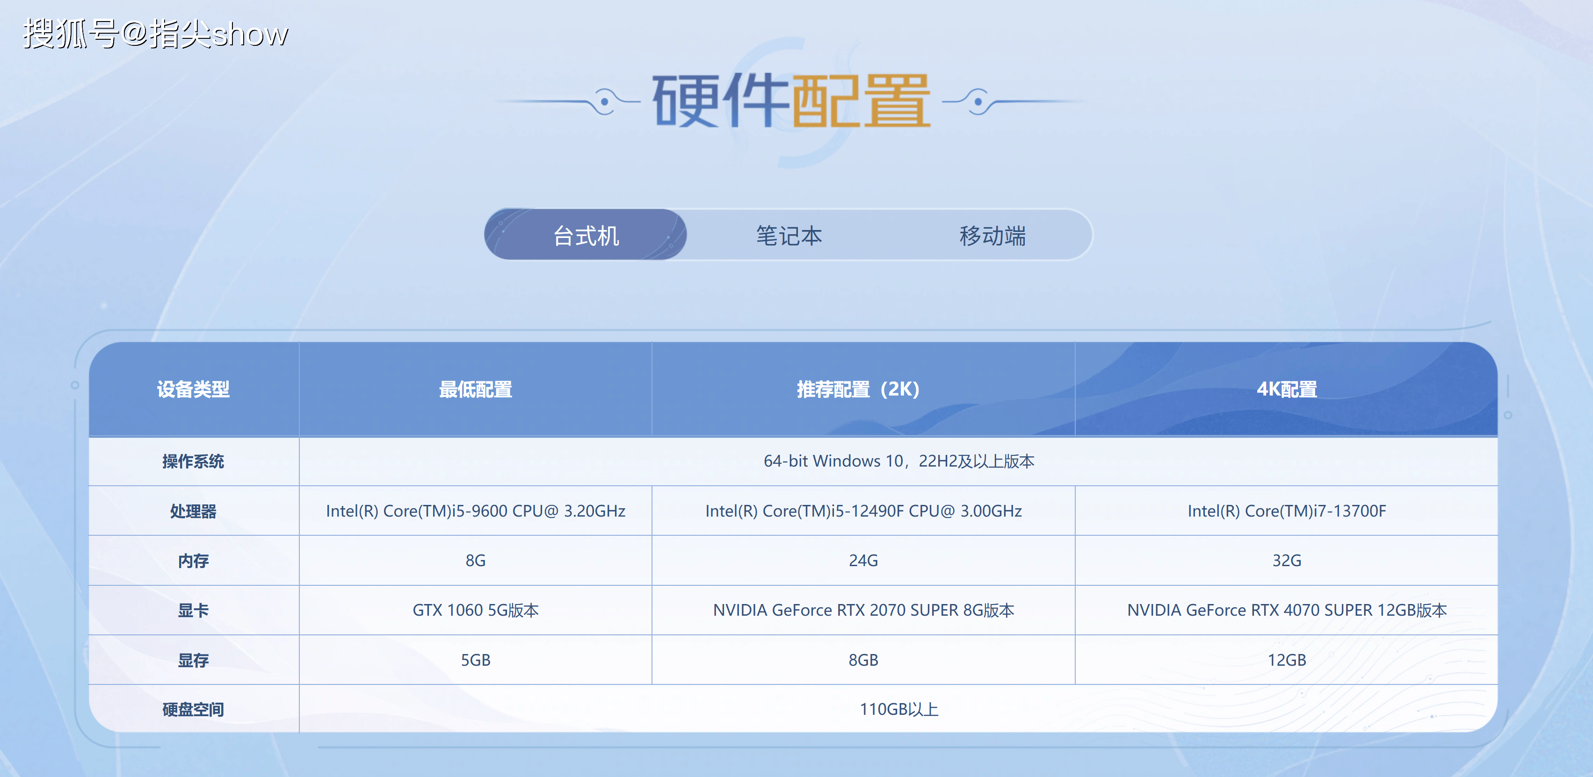
Task: Switch to the 笔记本 tab
Action: 789,236
